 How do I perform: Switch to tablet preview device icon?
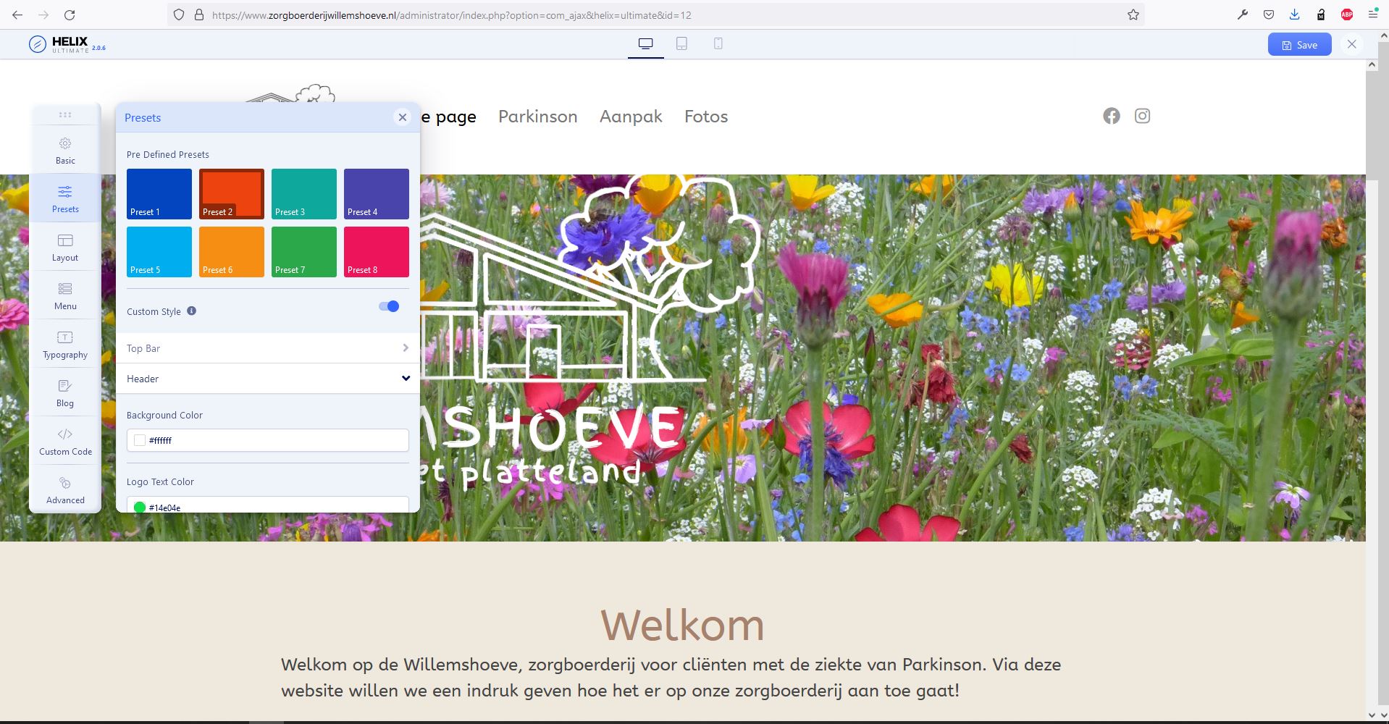tap(681, 44)
